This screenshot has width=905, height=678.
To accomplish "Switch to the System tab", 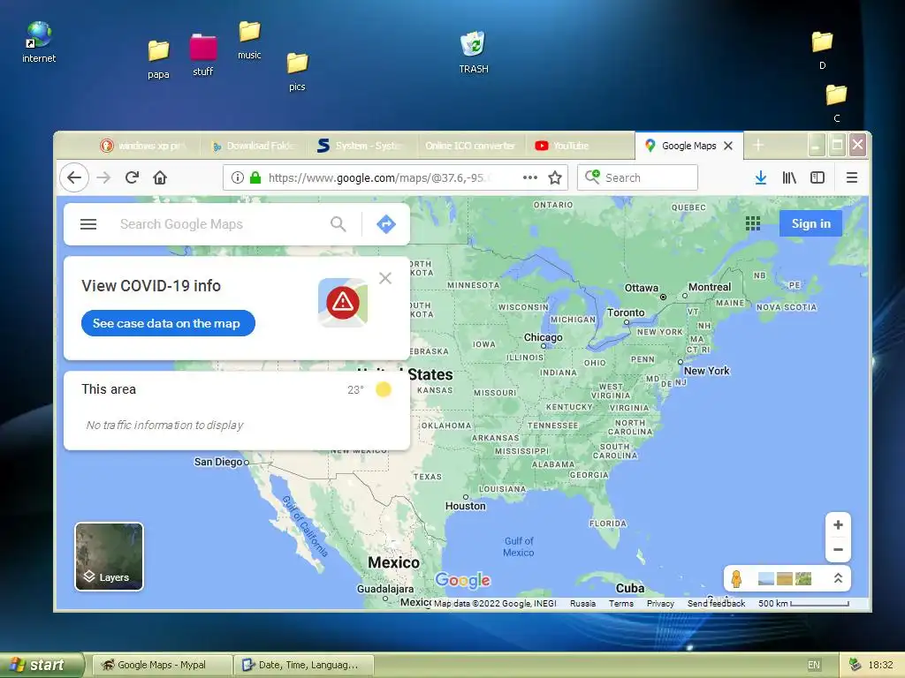I will point(360,146).
